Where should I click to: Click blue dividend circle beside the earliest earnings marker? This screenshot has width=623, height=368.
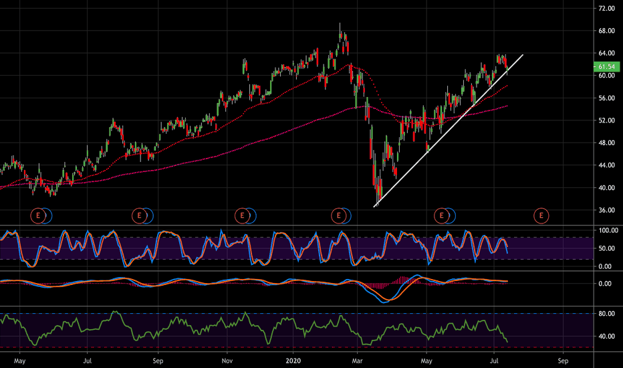[x=49, y=216]
